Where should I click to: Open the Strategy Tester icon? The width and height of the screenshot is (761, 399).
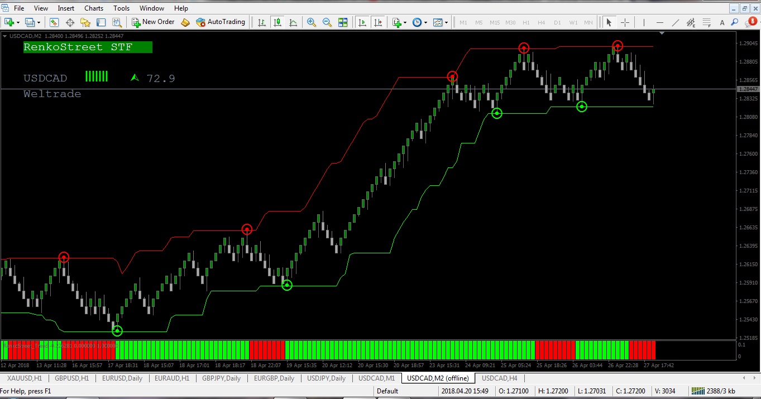(117, 22)
